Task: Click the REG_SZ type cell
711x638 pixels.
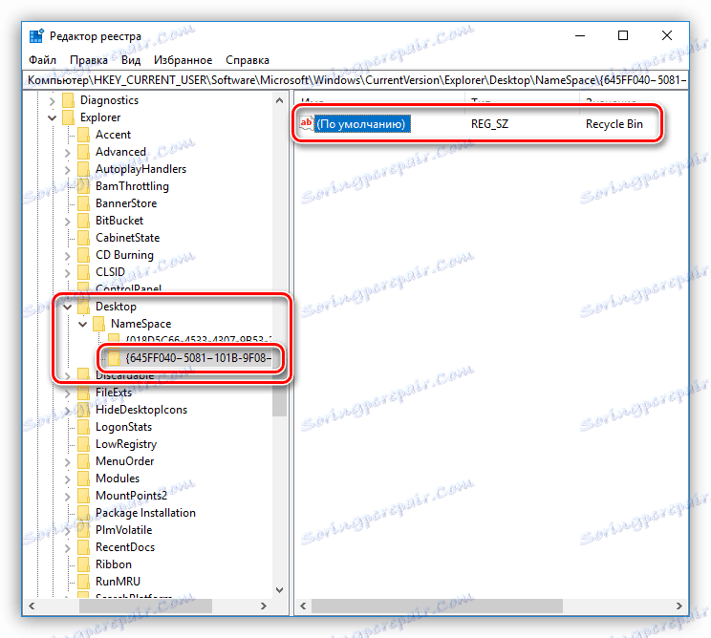Action: 489,124
